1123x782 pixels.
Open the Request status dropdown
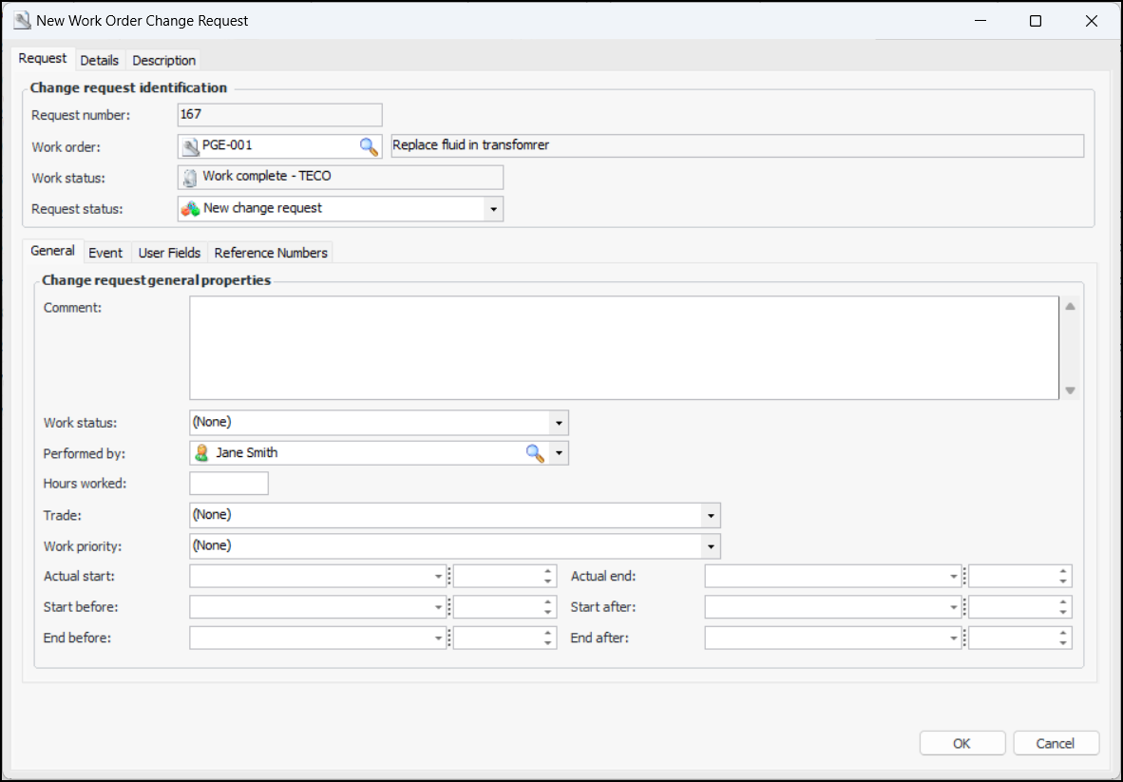(492, 209)
